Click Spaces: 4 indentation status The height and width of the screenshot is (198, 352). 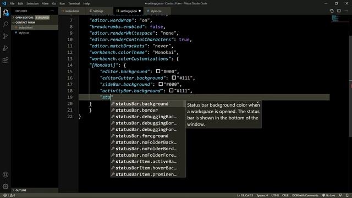(x=262, y=195)
